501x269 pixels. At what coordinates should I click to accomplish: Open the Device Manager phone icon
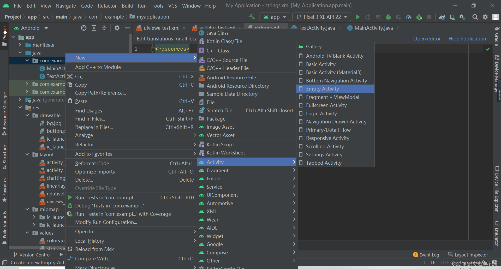[x=452, y=17]
